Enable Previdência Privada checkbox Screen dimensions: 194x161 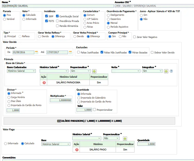coord(57,21)
